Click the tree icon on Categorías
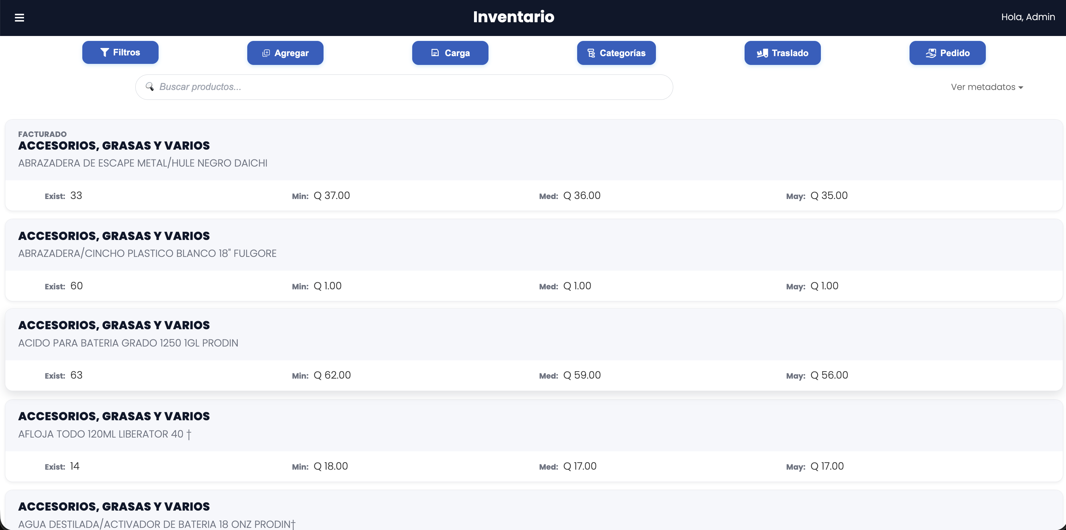The height and width of the screenshot is (530, 1066). [591, 53]
